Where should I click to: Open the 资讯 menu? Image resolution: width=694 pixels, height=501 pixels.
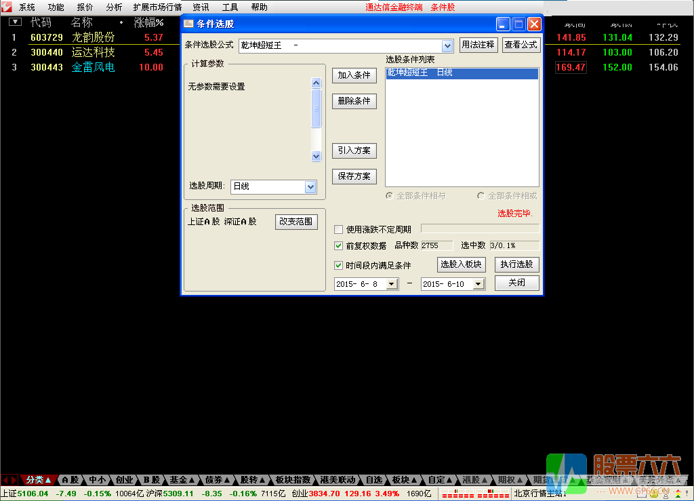[201, 7]
